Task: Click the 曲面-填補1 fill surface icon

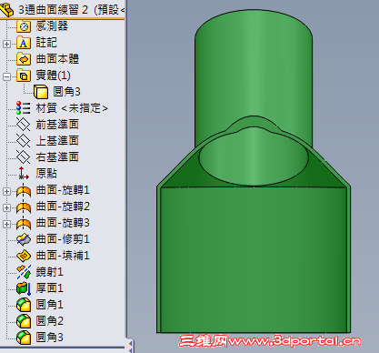Action: coord(24,256)
